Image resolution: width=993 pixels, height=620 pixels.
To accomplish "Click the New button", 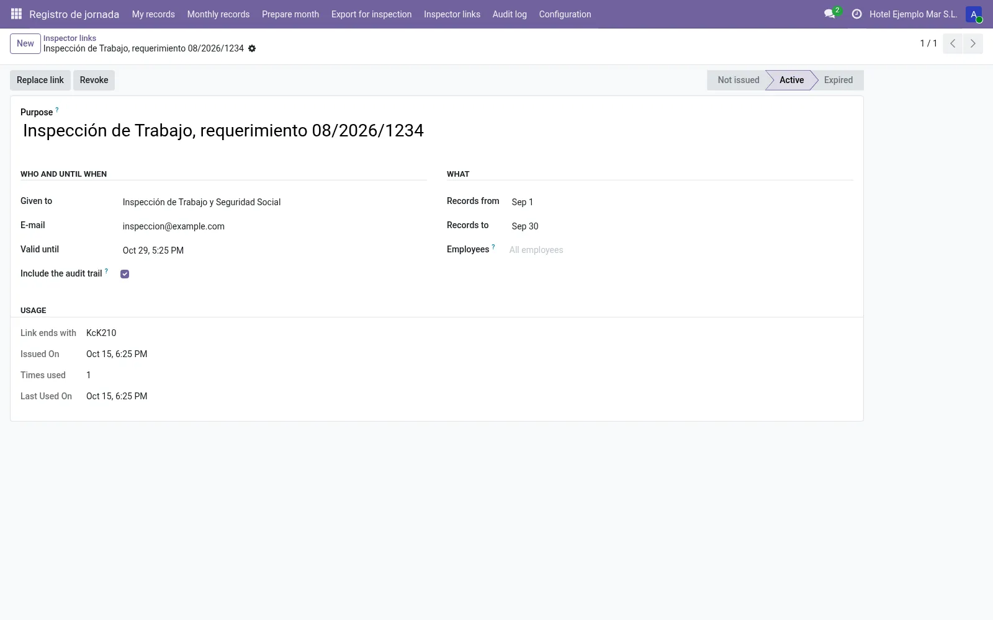I will [x=25, y=43].
